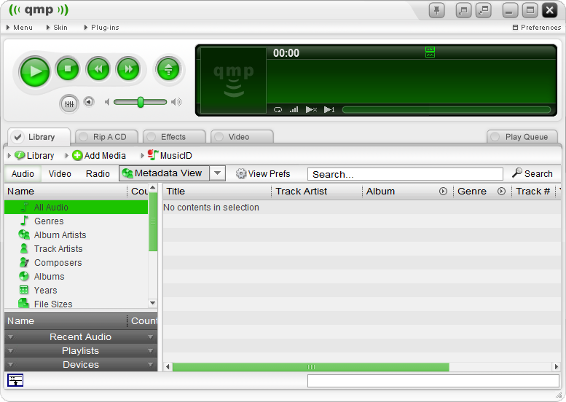
Task: Select File Sizes in library tree
Action: [76, 304]
